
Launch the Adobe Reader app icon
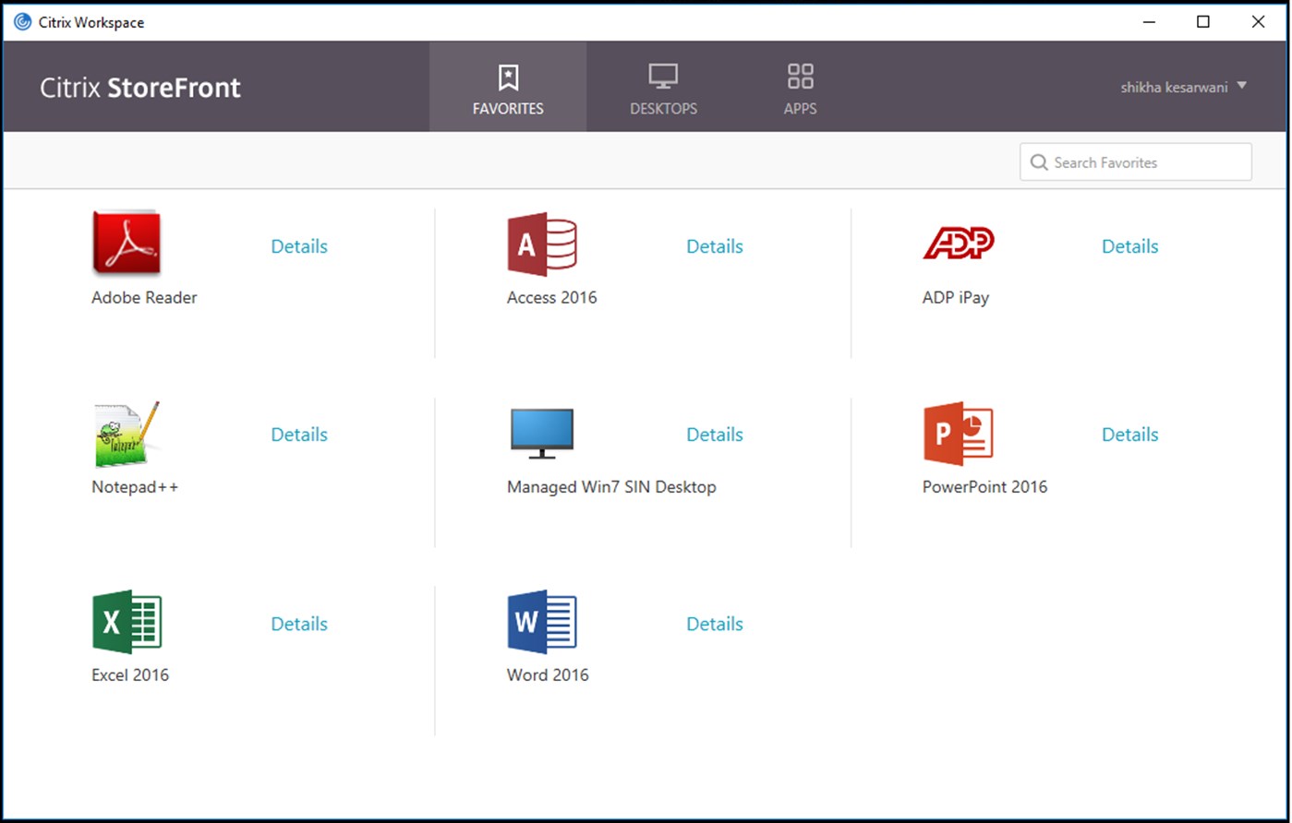127,244
